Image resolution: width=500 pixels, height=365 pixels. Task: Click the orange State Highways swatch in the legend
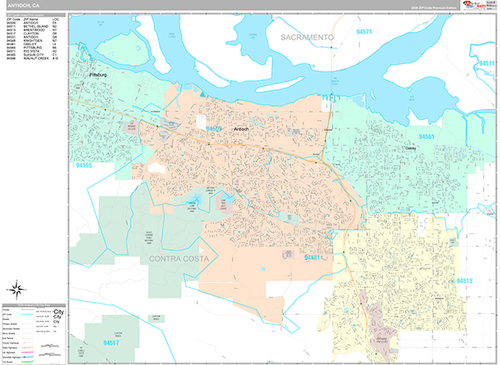[27, 347]
